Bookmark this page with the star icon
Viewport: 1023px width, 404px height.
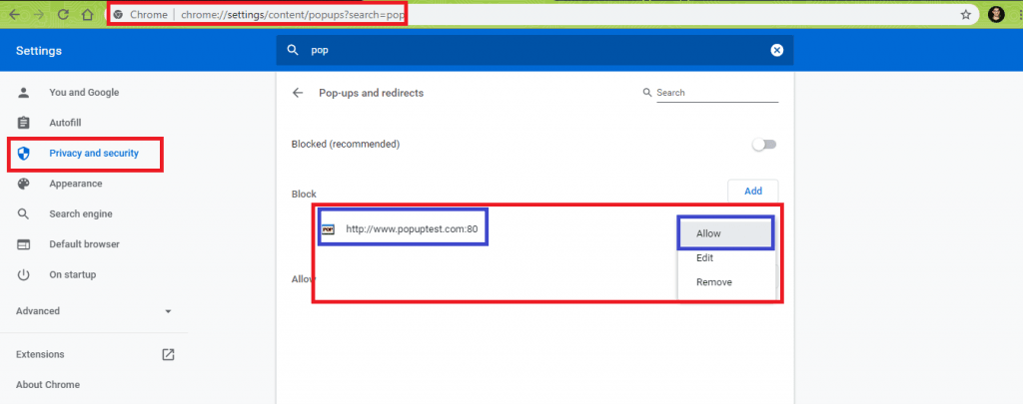click(966, 14)
